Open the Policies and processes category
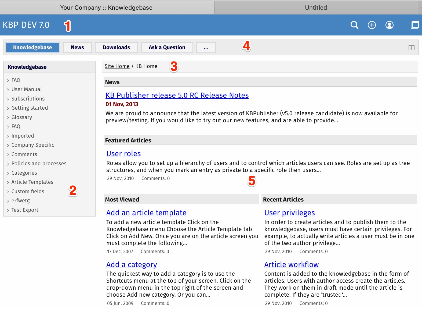The height and width of the screenshot is (309, 422). [39, 163]
